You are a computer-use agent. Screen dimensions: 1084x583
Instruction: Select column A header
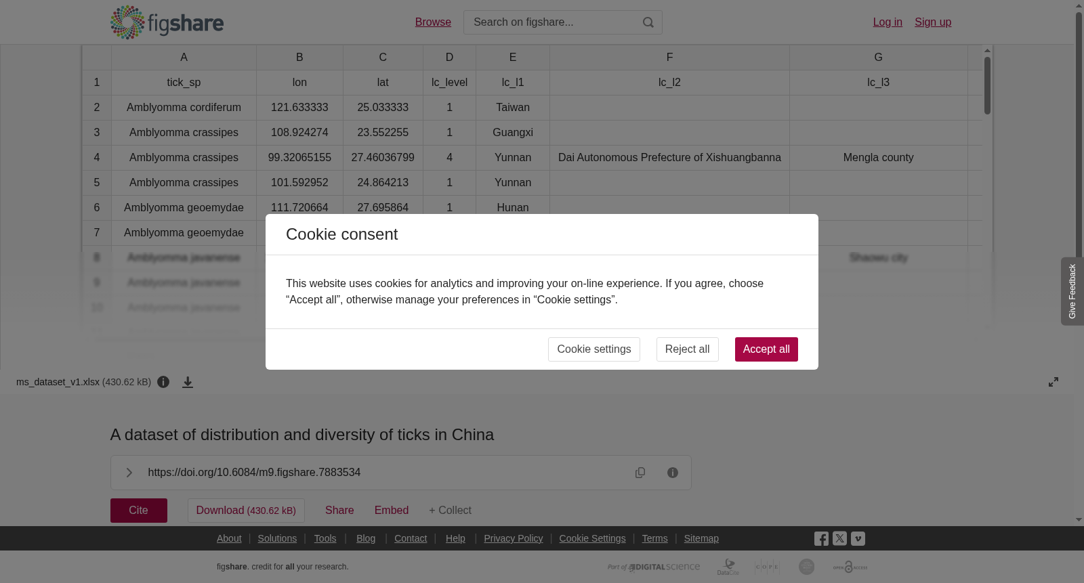[184, 58]
